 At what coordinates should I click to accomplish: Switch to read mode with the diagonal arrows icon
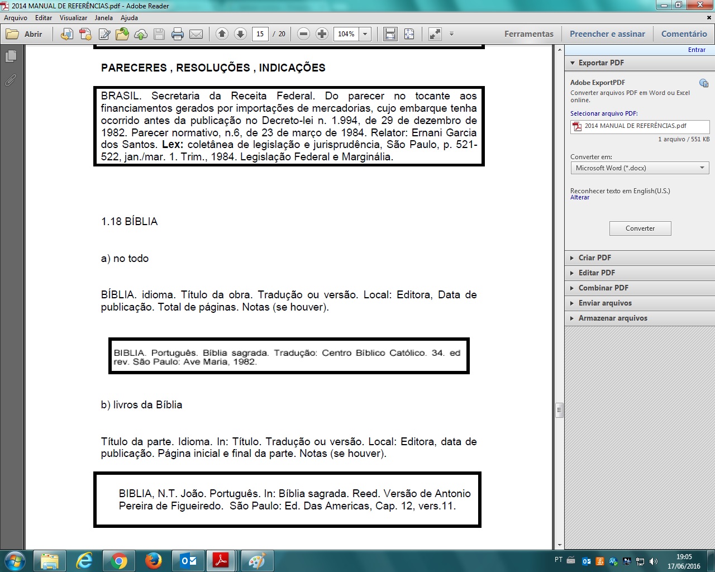tap(435, 34)
